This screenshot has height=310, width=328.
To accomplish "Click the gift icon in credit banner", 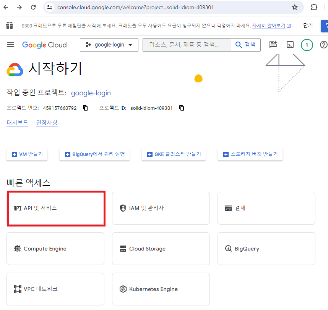I will coord(10,26).
